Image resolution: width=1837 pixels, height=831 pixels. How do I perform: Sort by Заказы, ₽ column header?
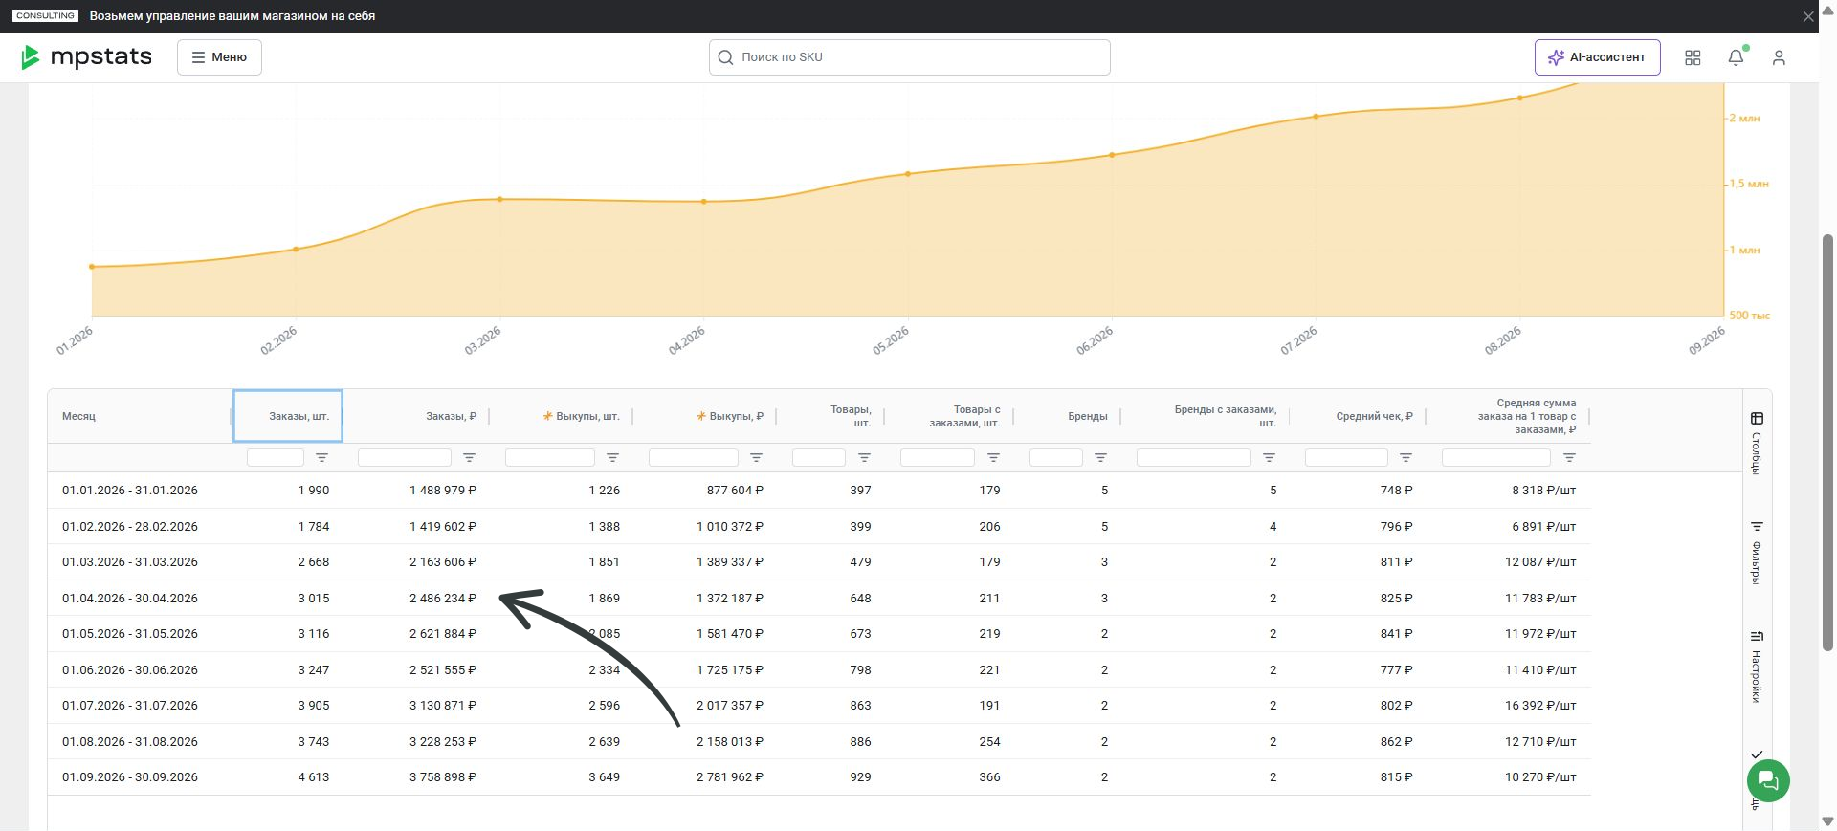pyautogui.click(x=451, y=416)
